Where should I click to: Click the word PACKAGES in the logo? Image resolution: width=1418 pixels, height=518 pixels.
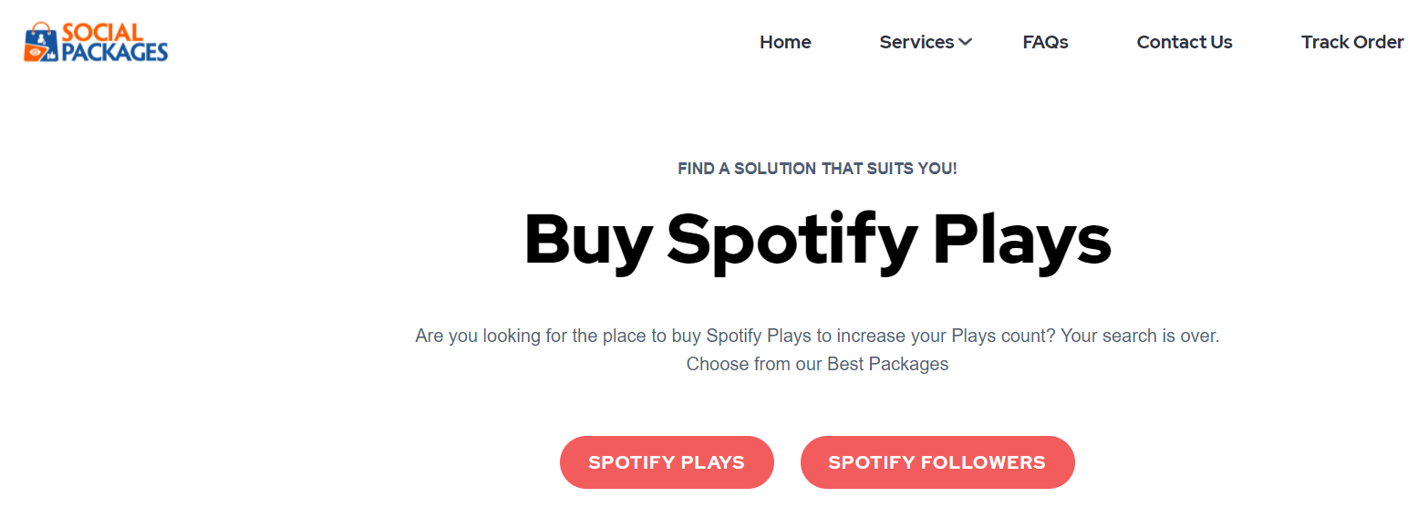[x=115, y=52]
